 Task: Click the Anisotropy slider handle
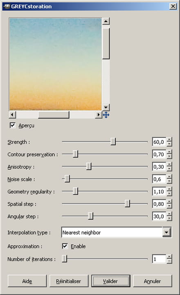click(89, 167)
